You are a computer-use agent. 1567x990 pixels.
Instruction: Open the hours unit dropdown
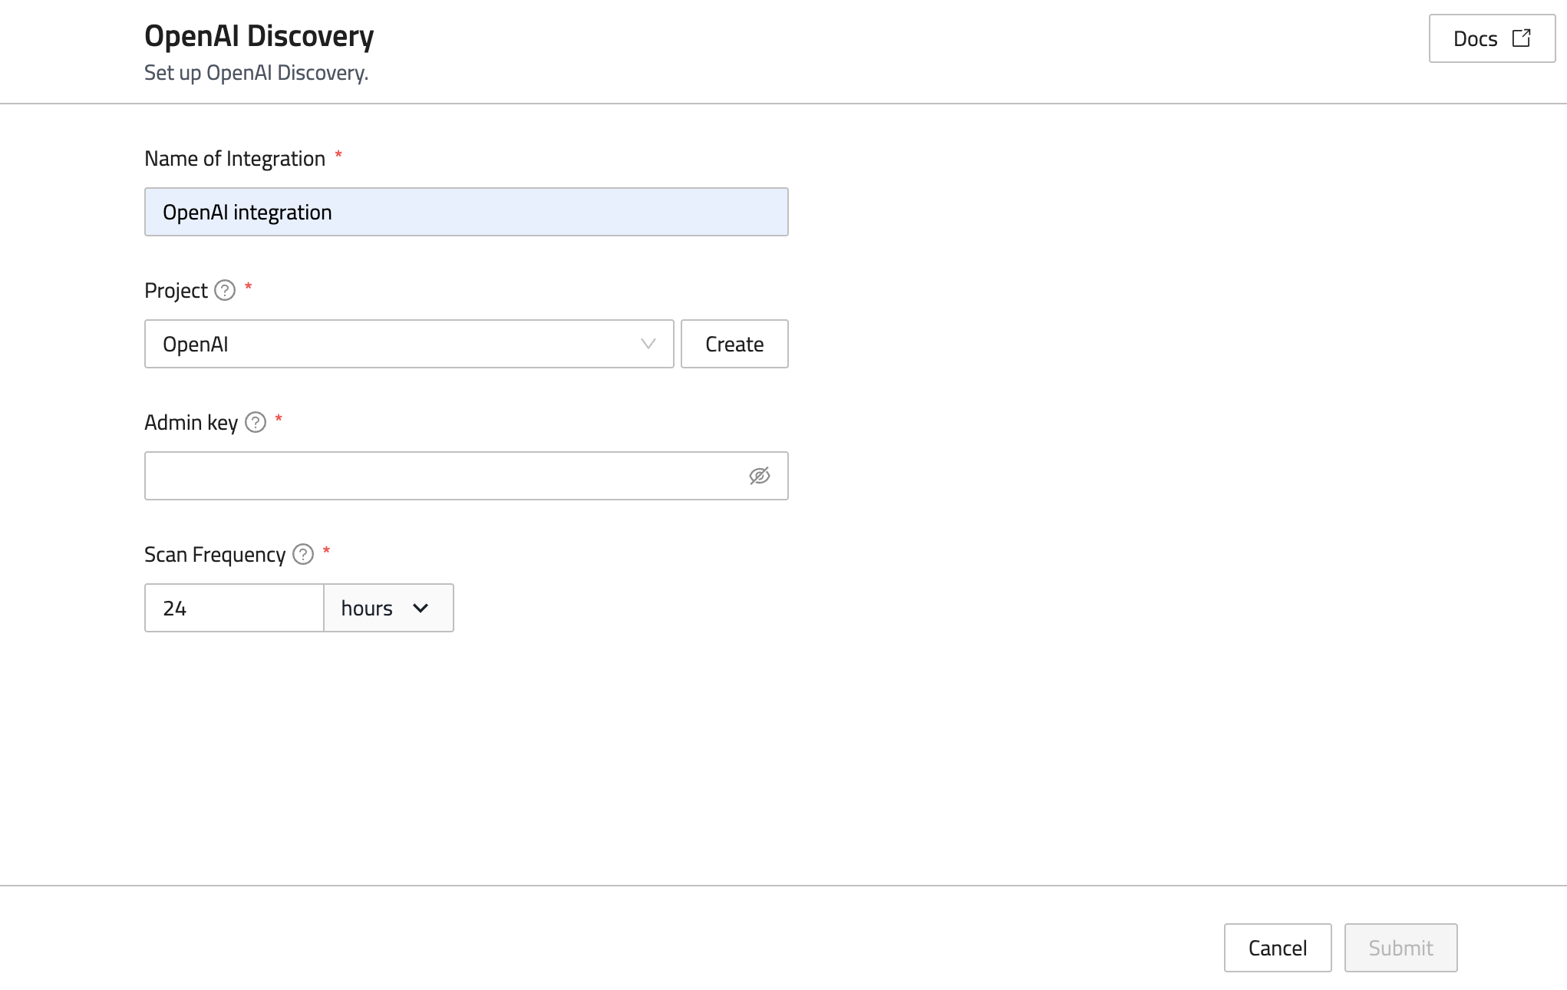(x=388, y=608)
